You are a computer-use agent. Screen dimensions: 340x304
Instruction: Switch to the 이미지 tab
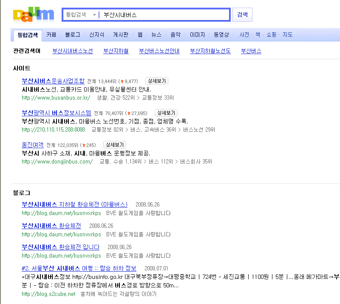pyautogui.click(x=197, y=35)
